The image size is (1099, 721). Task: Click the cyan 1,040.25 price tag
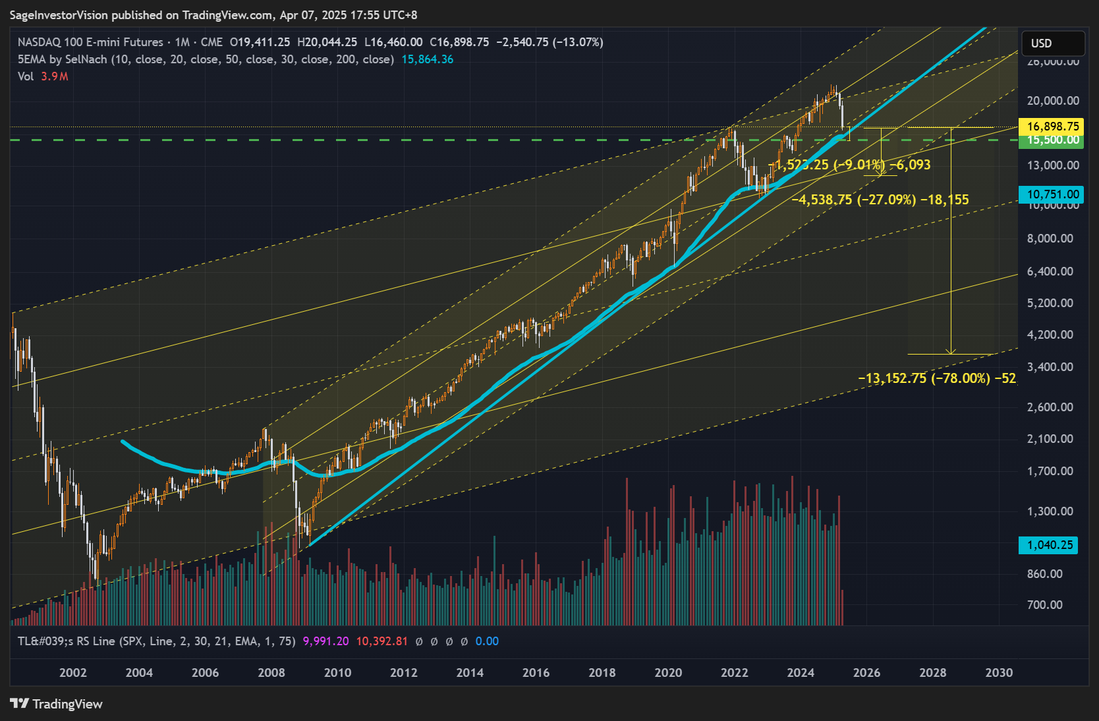1049,545
